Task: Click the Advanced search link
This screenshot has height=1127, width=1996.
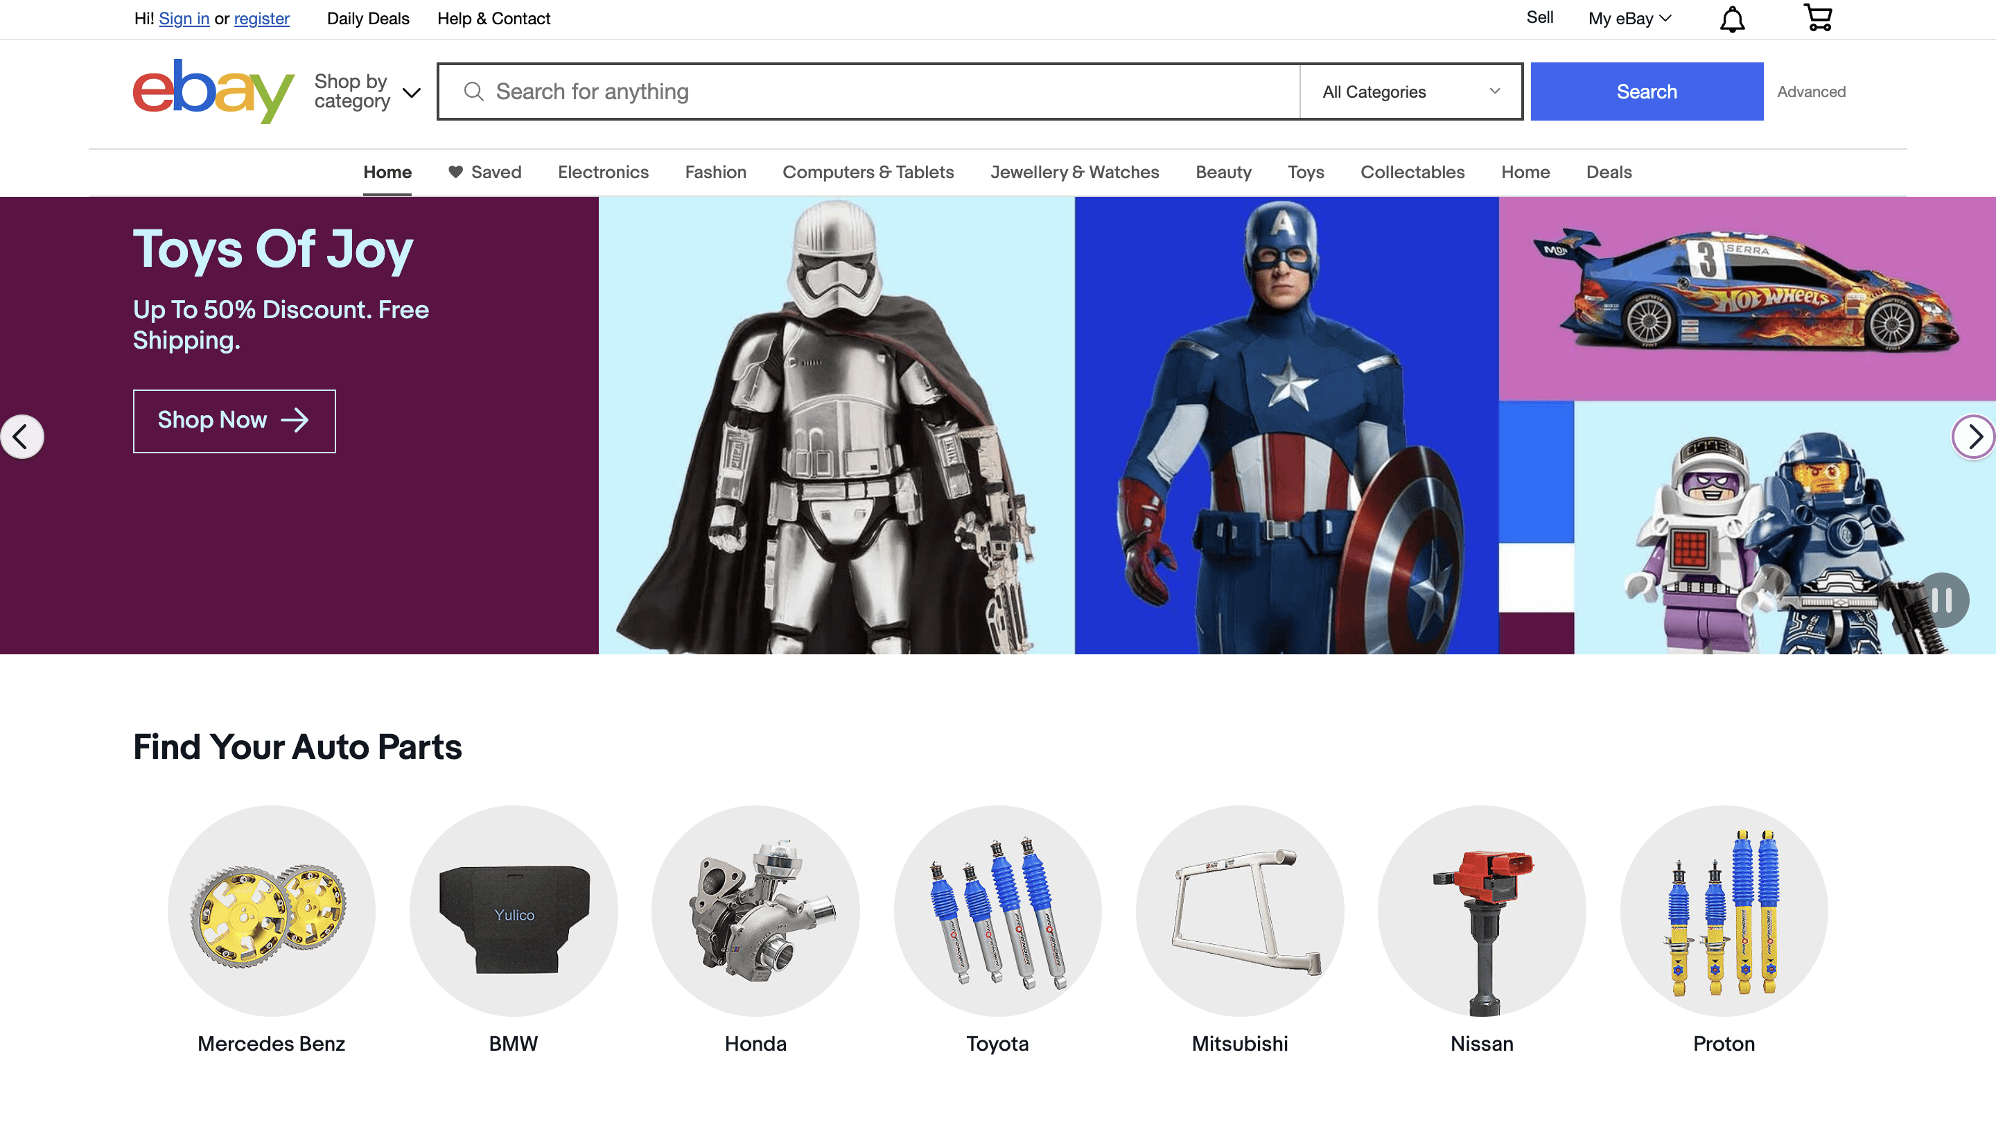Action: (x=1812, y=91)
